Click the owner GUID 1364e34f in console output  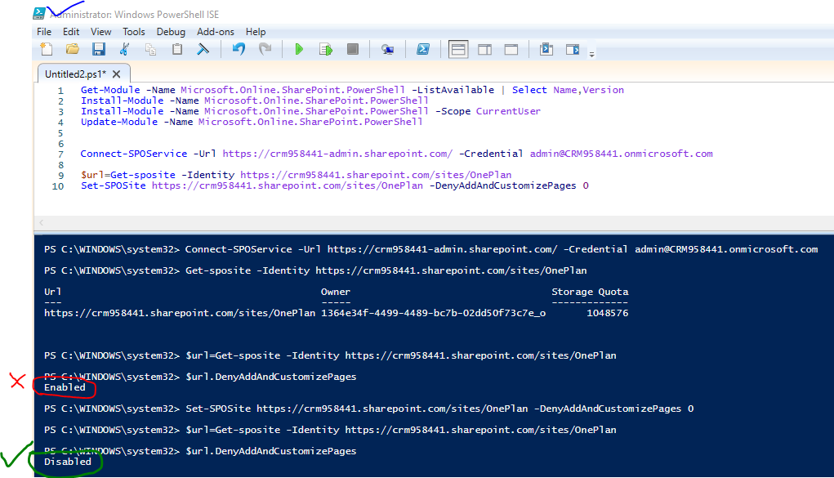(434, 313)
